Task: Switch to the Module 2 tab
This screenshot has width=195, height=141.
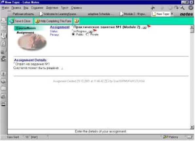Action: tap(133, 14)
